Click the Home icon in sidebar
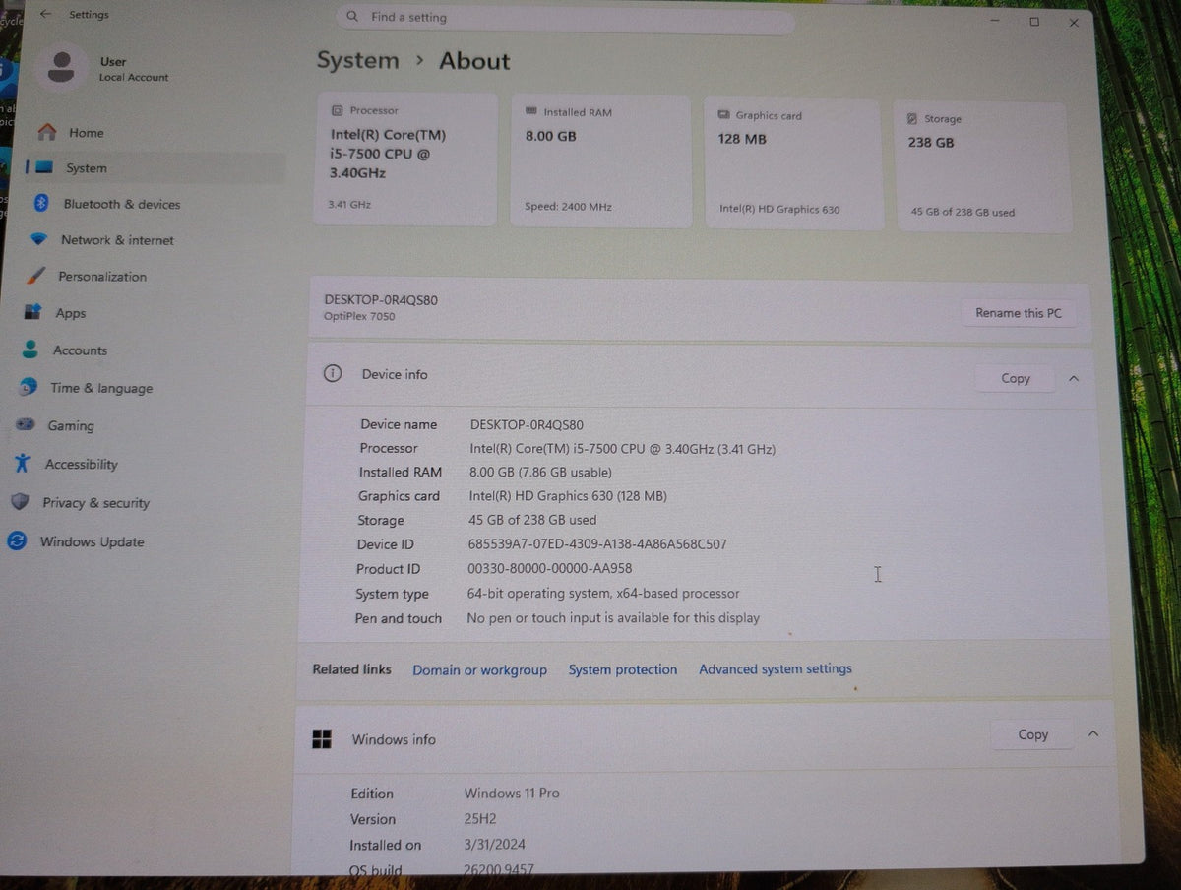Viewport: 1181px width, 890px height. (x=47, y=132)
